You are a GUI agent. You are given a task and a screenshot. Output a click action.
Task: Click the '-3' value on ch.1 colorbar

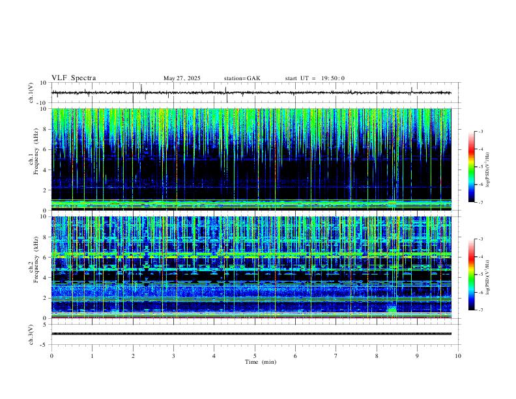480,131
